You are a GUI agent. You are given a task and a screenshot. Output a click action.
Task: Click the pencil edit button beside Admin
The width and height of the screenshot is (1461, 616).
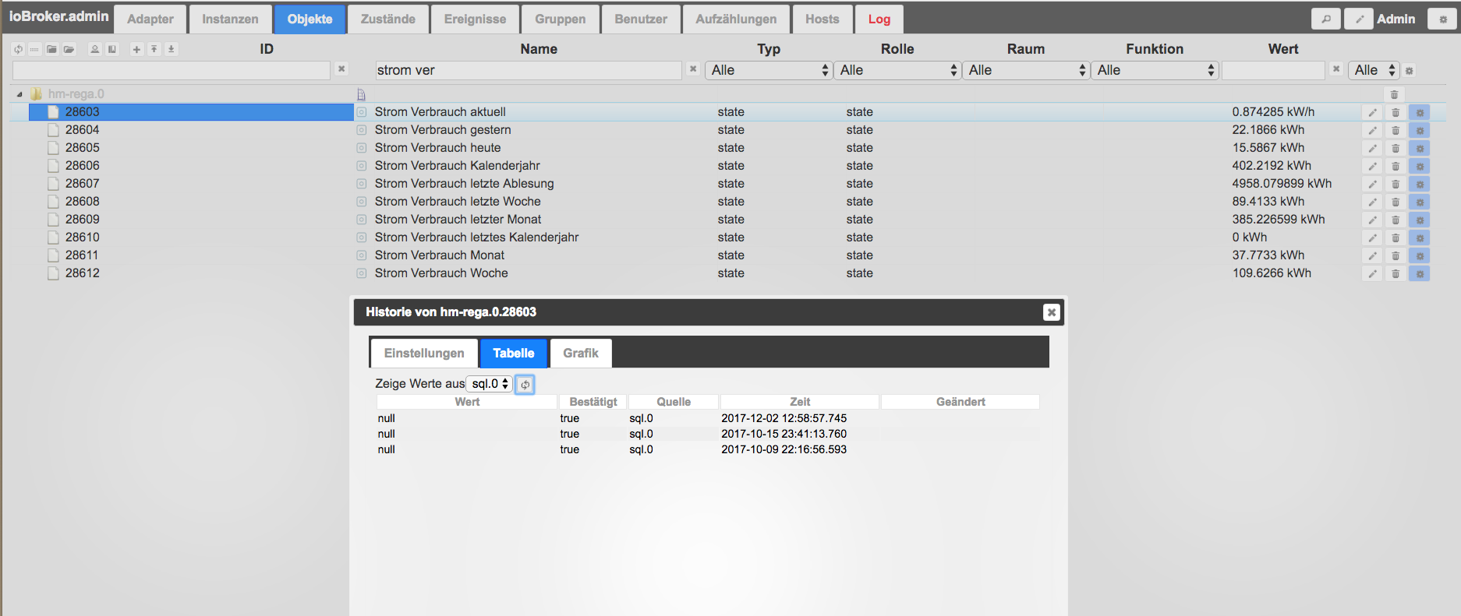coord(1359,19)
